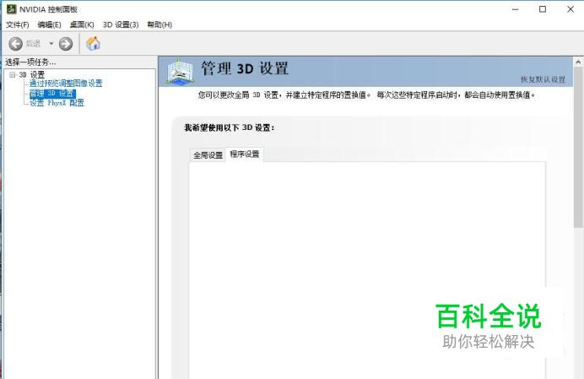Go to the Home page icon

pos(93,44)
